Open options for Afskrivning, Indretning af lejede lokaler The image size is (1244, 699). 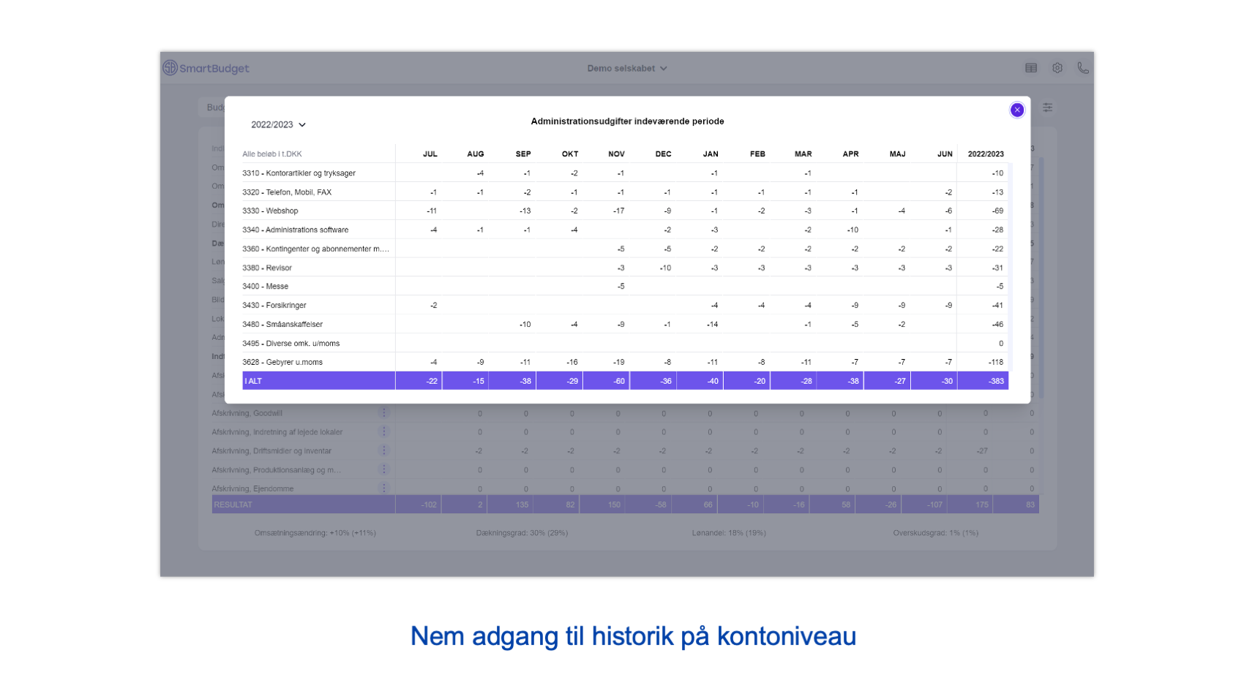(384, 431)
